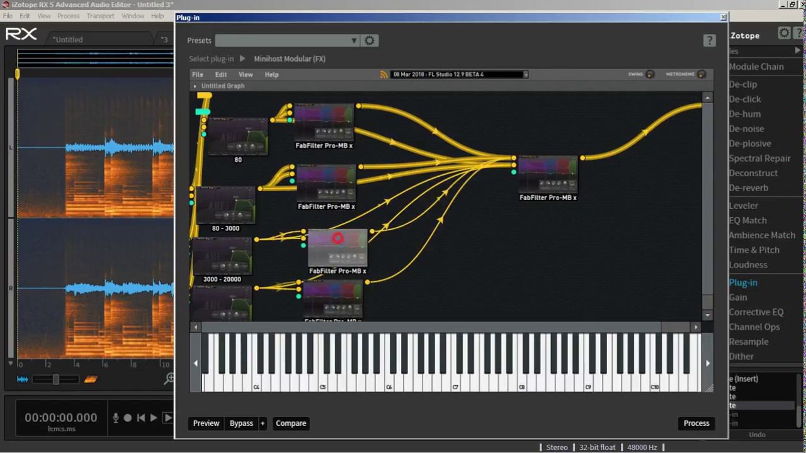Viewport: 806px width, 453px height.
Task: Toggle the Swing knob icon
Action: (x=650, y=74)
